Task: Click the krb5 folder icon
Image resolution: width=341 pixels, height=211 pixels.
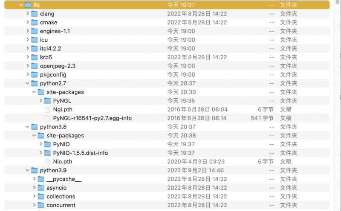Action: click(x=35, y=57)
